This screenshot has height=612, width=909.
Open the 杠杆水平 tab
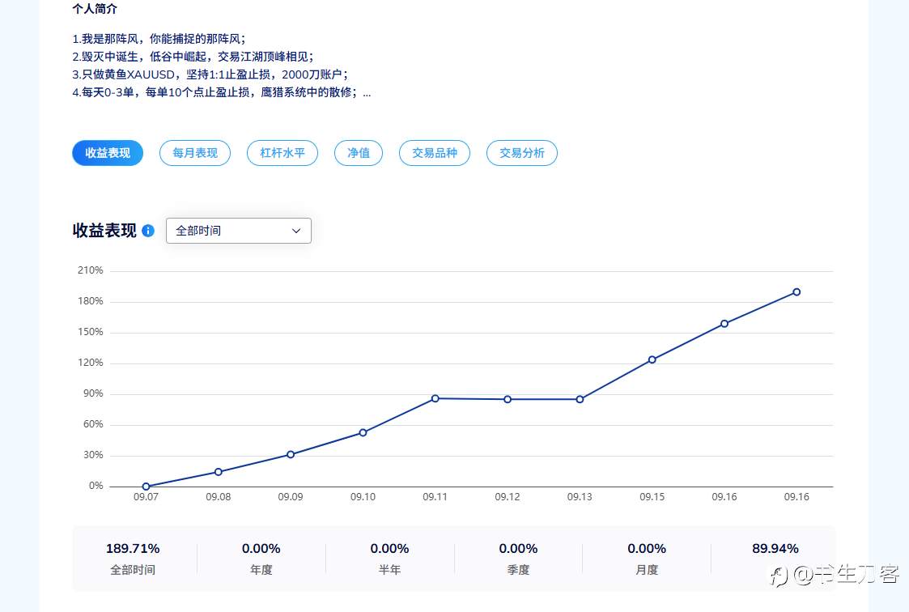click(x=282, y=153)
